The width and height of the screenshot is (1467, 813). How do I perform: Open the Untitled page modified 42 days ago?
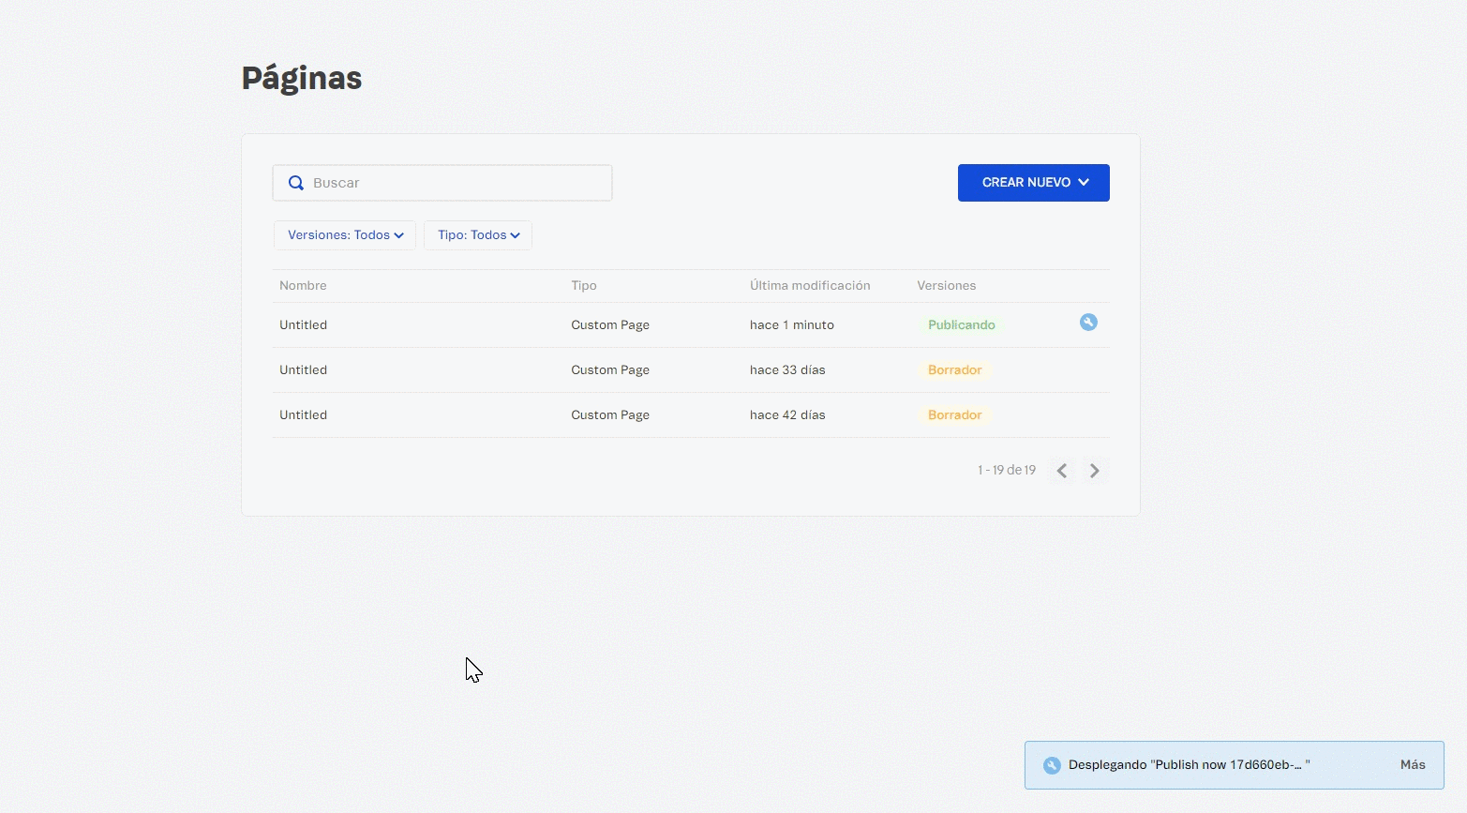pyautogui.click(x=304, y=415)
